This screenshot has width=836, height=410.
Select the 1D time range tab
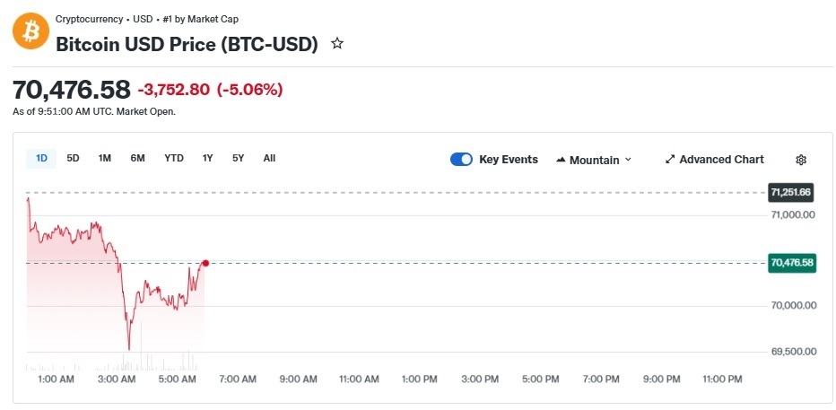coord(41,159)
